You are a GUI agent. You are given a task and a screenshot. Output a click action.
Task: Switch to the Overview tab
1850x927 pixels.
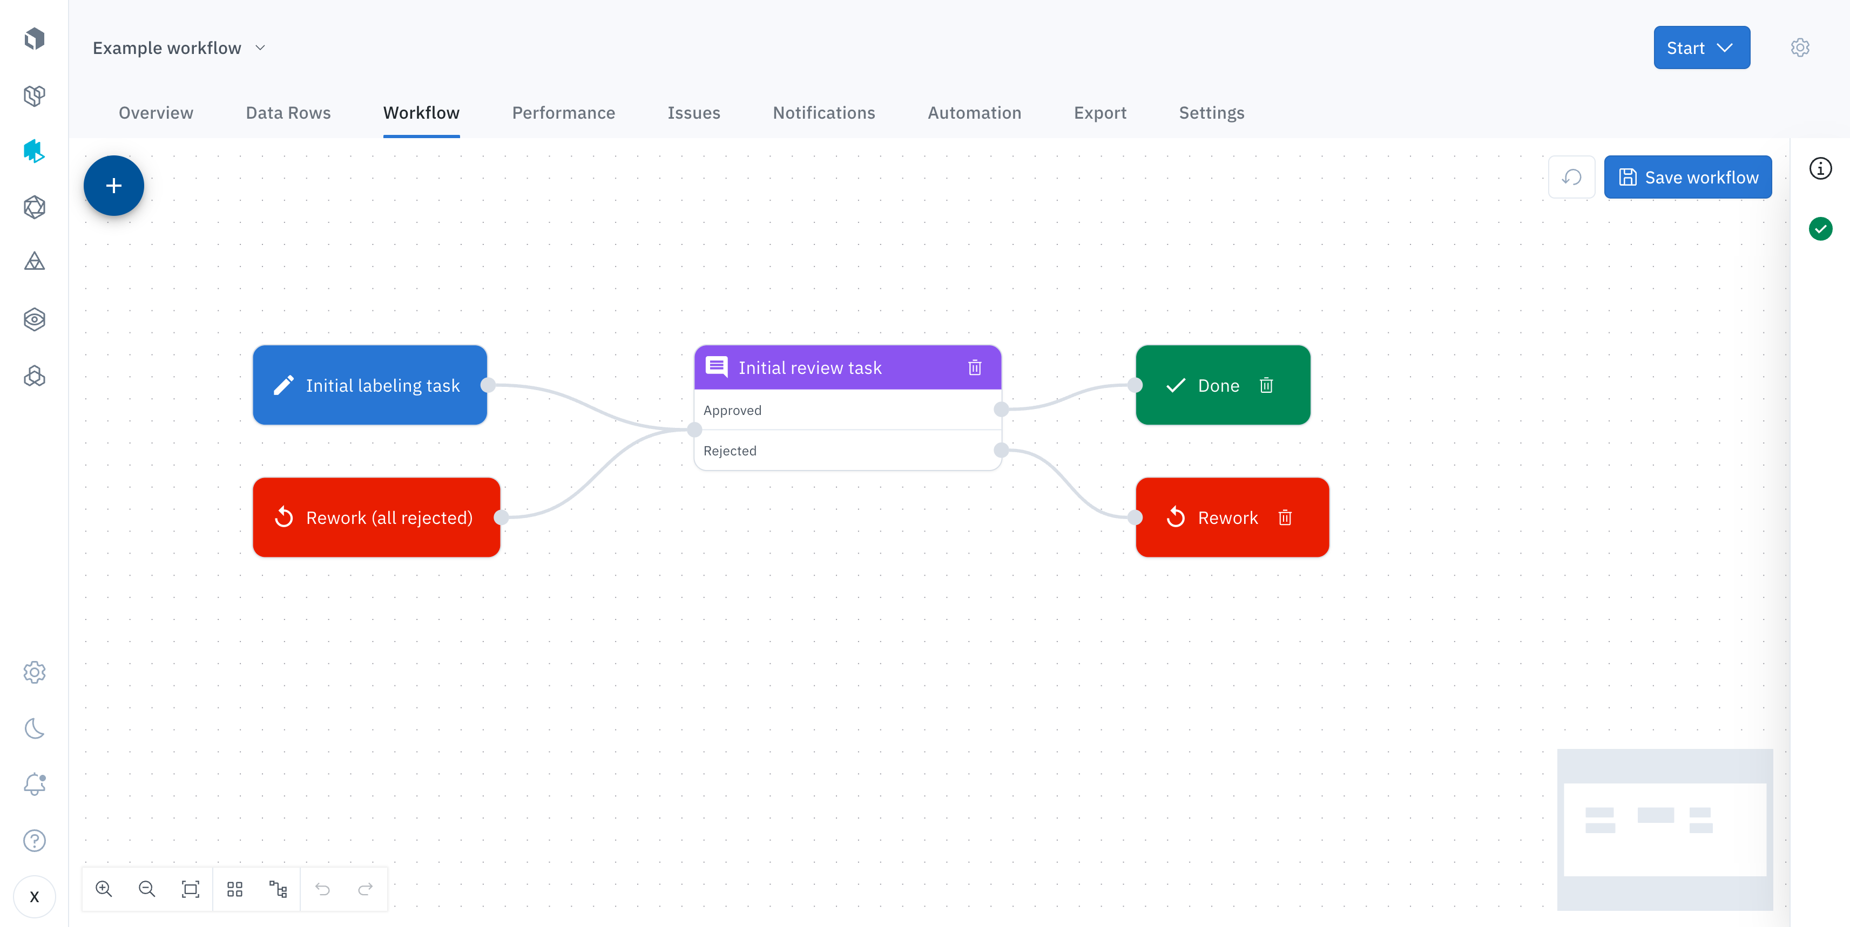156,113
